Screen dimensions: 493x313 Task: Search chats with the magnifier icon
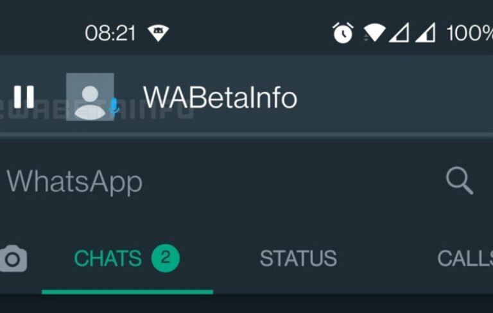(x=460, y=181)
